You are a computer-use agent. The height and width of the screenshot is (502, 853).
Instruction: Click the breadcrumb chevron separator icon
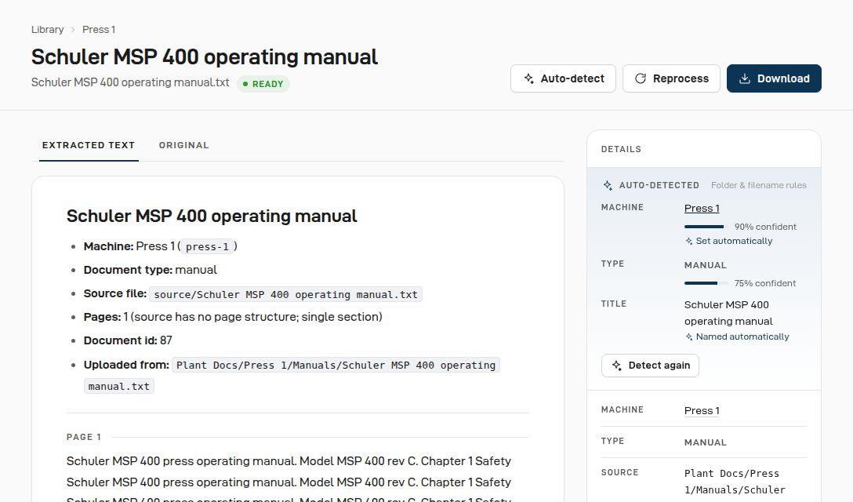73,29
